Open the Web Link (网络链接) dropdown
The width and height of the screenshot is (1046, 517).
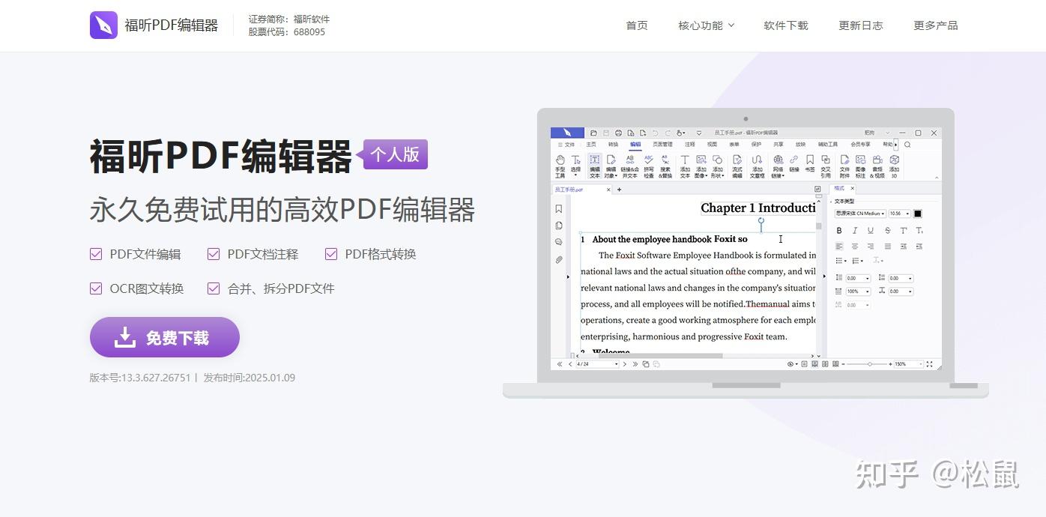point(778,166)
